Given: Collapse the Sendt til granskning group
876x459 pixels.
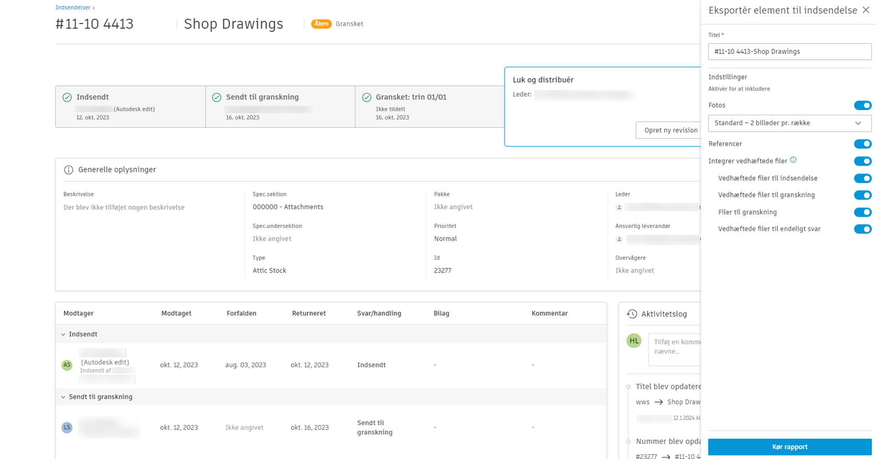Looking at the screenshot, I should [x=63, y=397].
